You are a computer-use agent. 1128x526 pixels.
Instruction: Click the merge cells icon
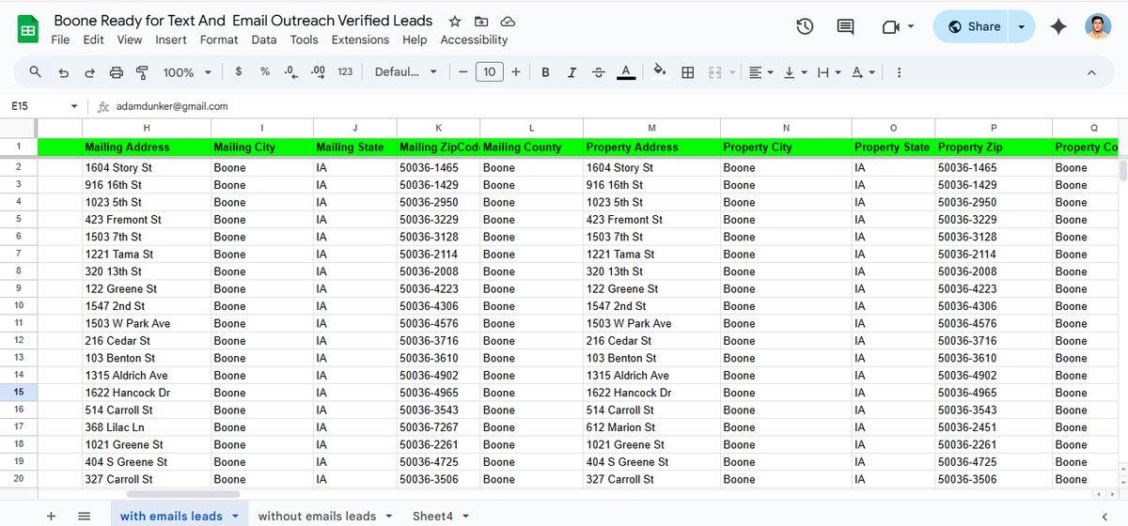(714, 72)
